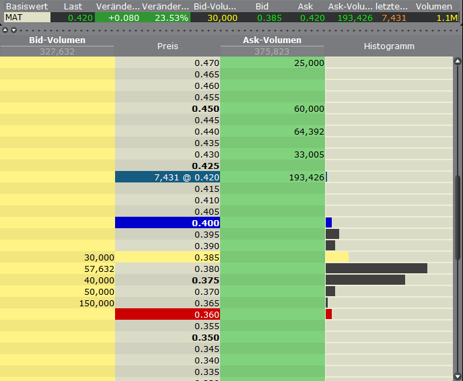Click ask volume 25,000
Viewport: 463px width, 381px height.
point(309,63)
